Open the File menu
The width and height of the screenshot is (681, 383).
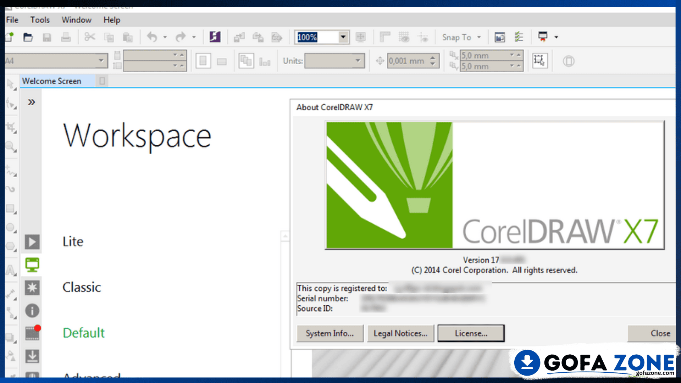pos(12,20)
